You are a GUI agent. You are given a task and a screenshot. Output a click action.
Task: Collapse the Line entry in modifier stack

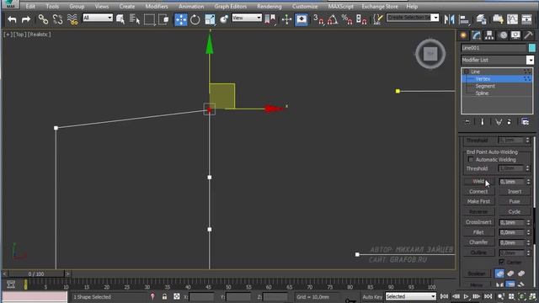click(x=467, y=72)
